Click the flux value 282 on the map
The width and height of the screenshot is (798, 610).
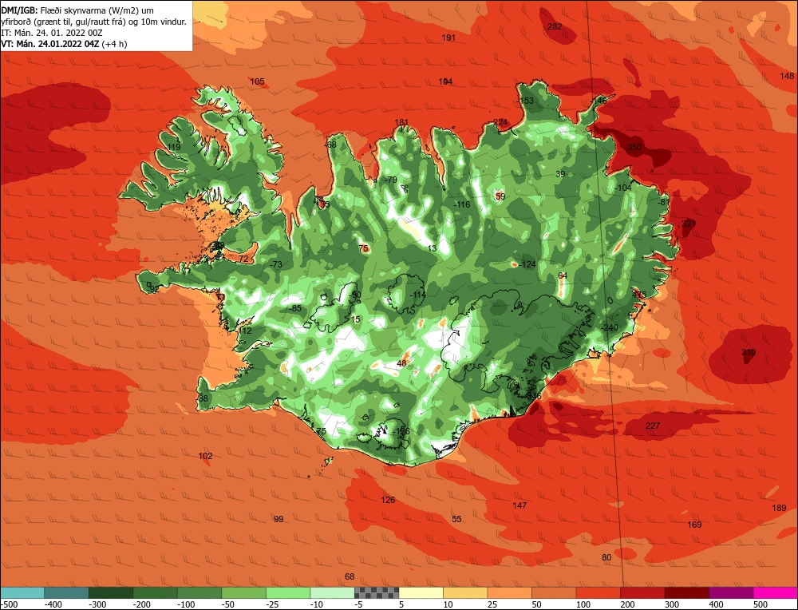point(555,26)
